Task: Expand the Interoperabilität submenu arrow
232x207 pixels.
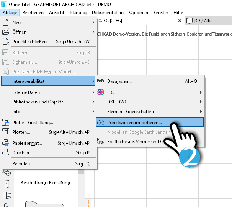Action: (x=93, y=81)
